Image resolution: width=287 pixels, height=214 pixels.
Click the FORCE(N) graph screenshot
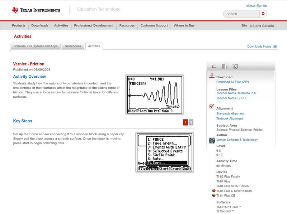point(155,94)
